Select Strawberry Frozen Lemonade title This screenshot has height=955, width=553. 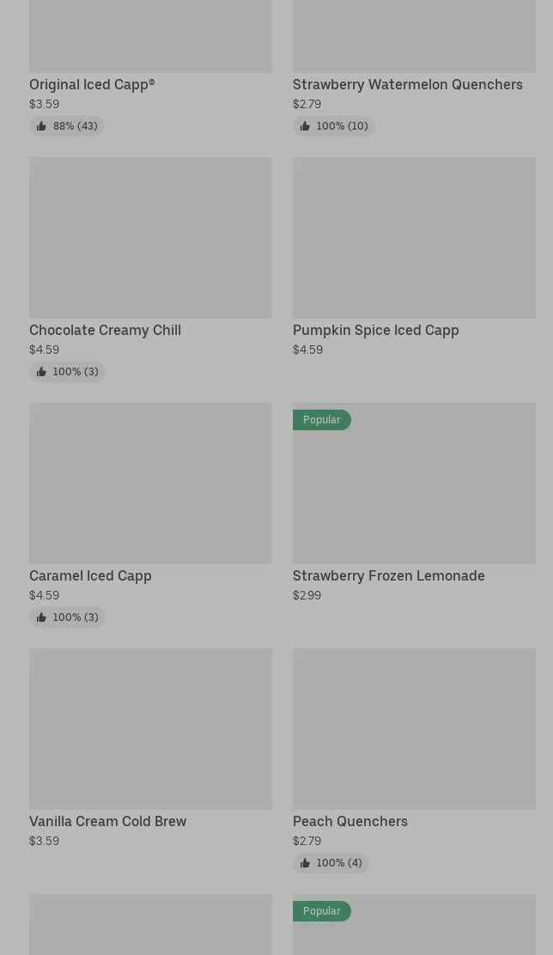(389, 575)
